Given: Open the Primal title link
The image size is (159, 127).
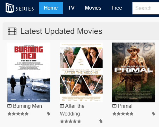Looking at the screenshot, I should 125,106.
